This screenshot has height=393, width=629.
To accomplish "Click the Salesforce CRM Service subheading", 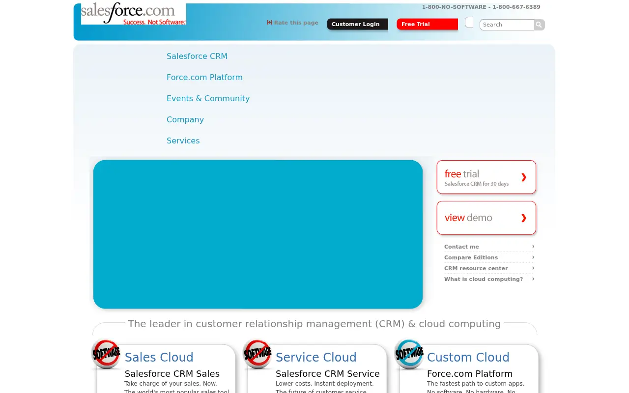I will pyautogui.click(x=327, y=374).
